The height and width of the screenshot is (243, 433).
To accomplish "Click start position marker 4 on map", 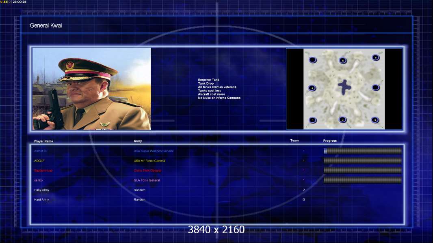I will click(x=312, y=88).
